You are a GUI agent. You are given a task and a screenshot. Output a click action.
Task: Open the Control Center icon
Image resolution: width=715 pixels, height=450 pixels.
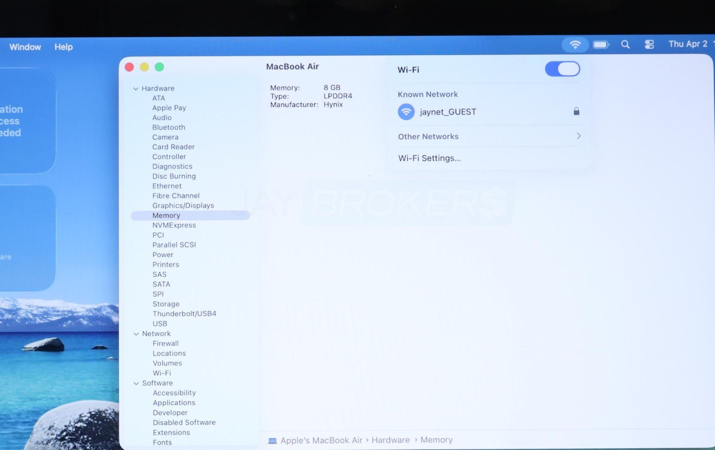[x=649, y=45]
